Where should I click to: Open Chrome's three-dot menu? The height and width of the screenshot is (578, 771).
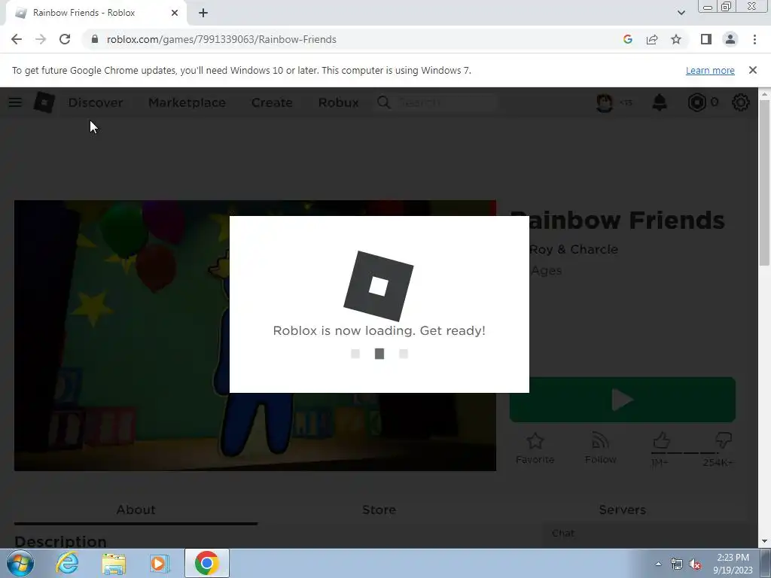point(754,39)
